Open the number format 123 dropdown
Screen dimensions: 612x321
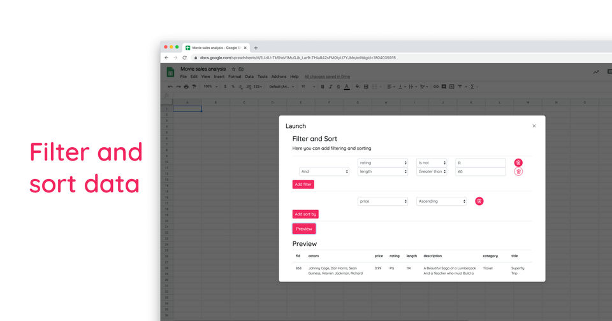coord(258,87)
